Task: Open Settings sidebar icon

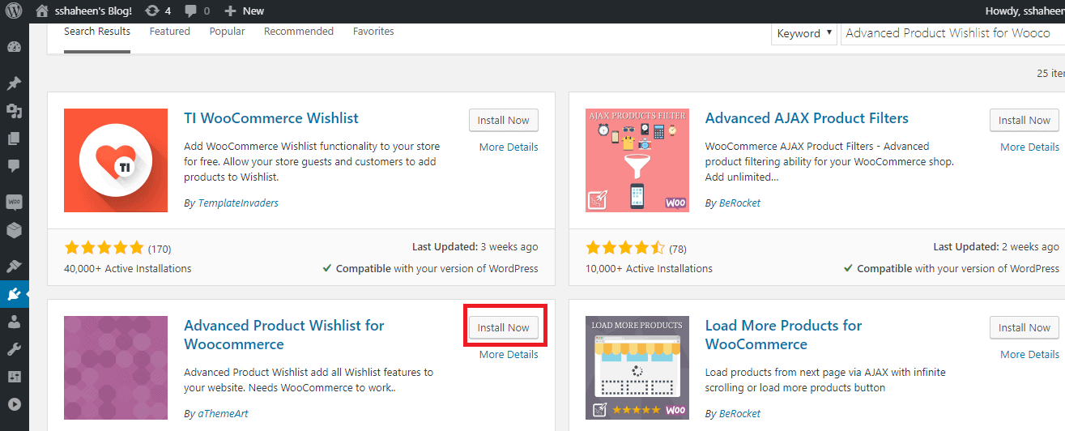Action: tap(14, 377)
